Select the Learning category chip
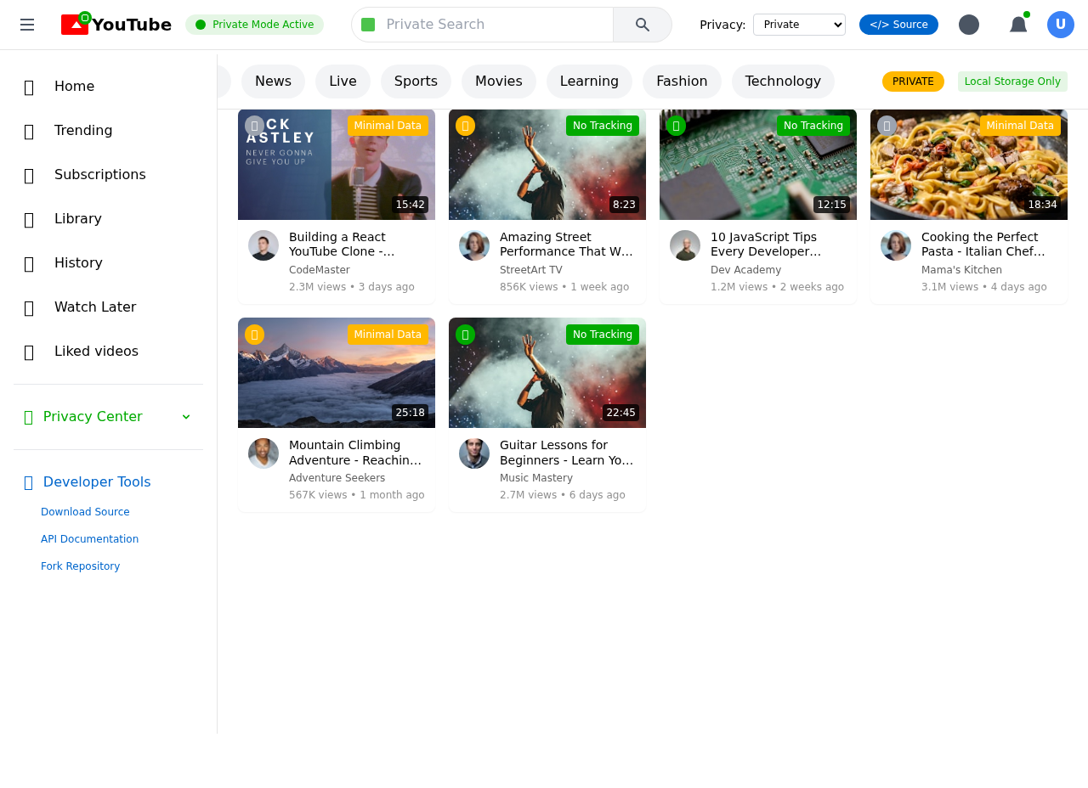This screenshot has width=1088, height=788. click(589, 82)
